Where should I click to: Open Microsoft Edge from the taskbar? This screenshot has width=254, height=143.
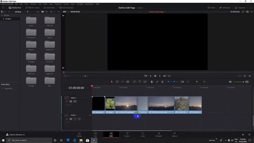pyautogui.click(x=75, y=140)
